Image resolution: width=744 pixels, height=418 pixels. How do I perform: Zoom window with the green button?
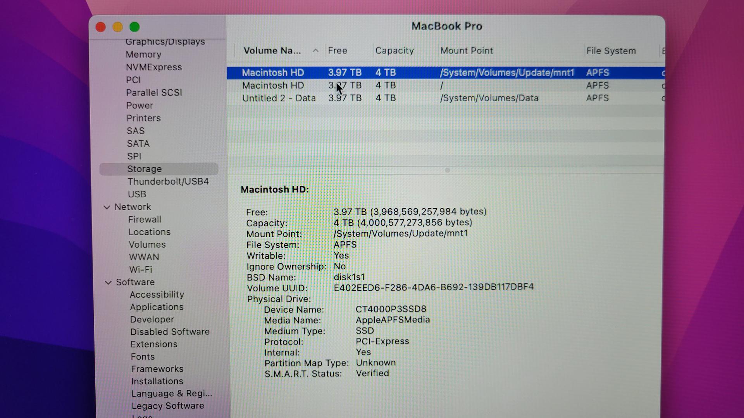(134, 27)
